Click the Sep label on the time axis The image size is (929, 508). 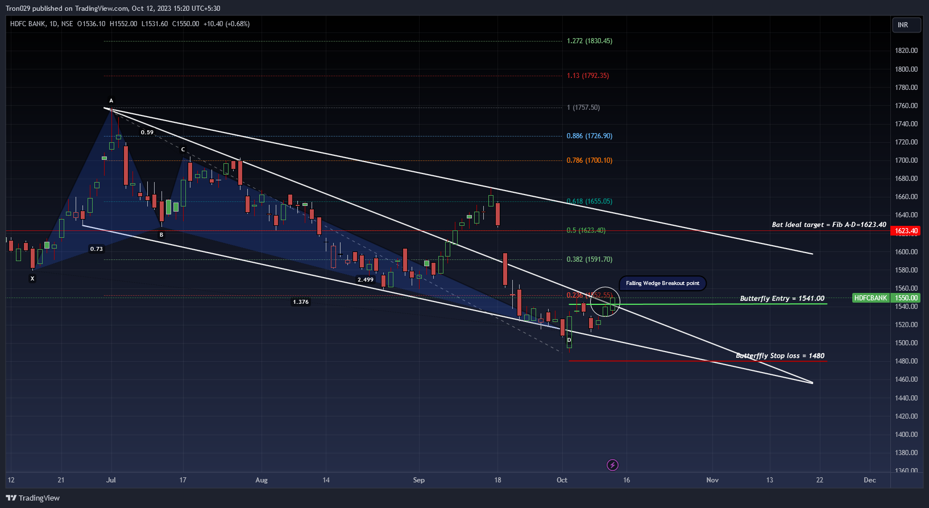[419, 480]
